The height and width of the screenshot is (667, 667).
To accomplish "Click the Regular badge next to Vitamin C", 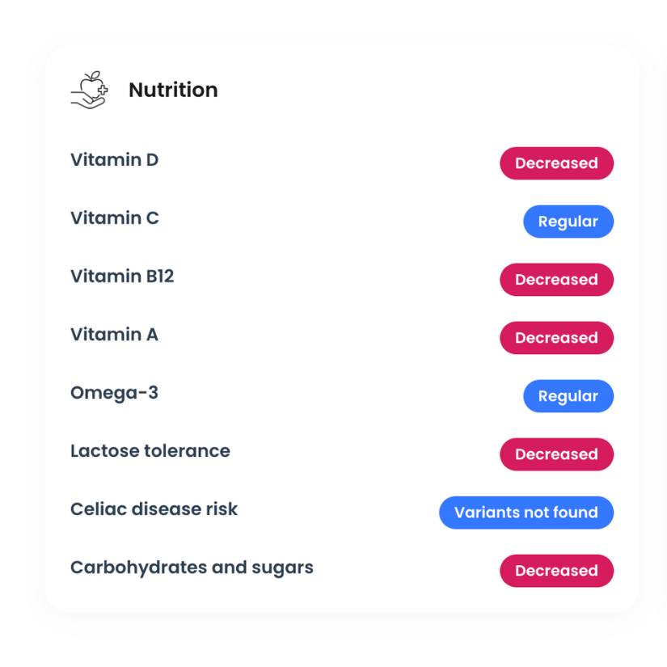I will (x=568, y=222).
